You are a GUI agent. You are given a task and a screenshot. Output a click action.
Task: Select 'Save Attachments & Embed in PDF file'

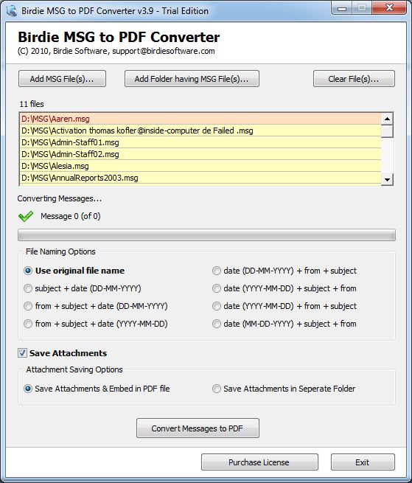click(x=28, y=389)
